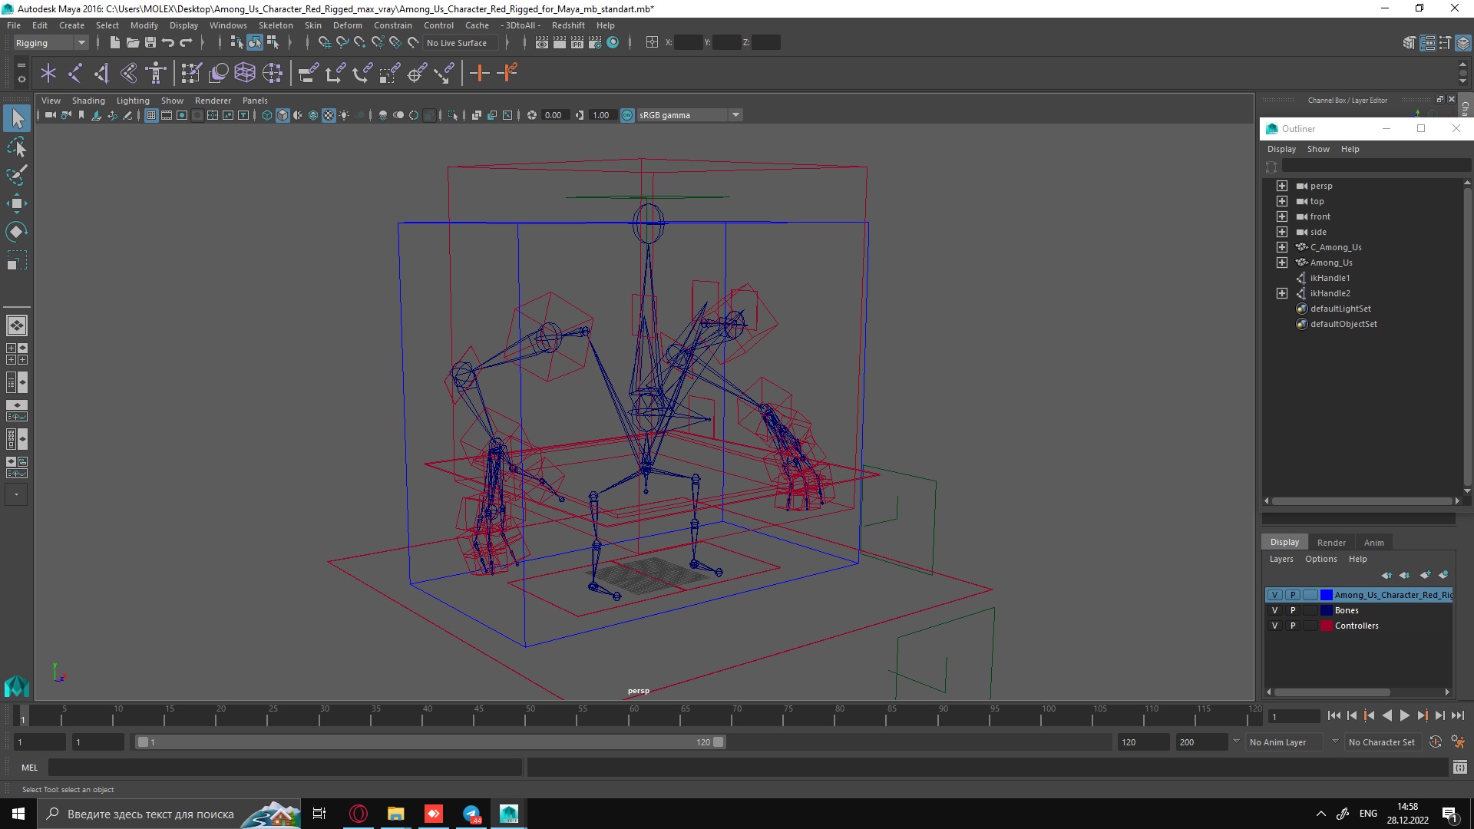Toggle V on Among_Us_Character_Red layer

click(x=1274, y=595)
